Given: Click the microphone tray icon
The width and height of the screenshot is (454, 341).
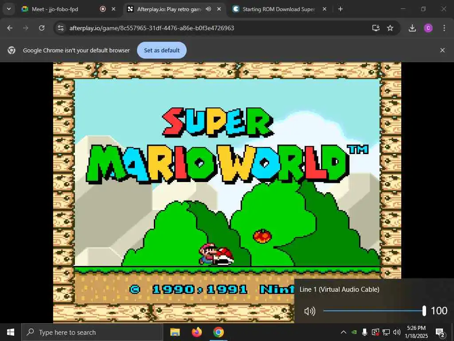Looking at the screenshot, I should coord(365,332).
